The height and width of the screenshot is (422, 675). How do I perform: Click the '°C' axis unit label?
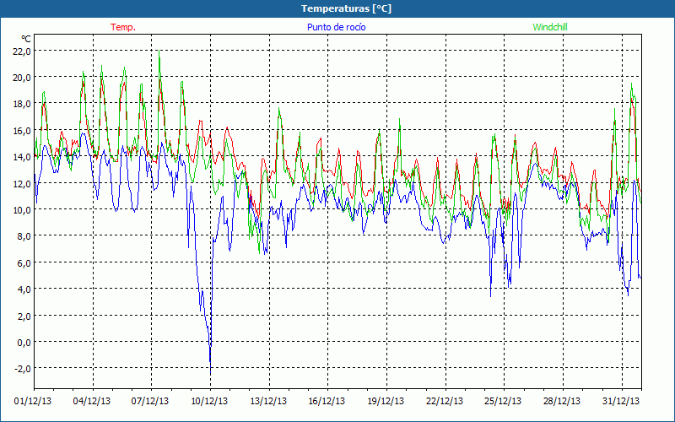coord(26,39)
